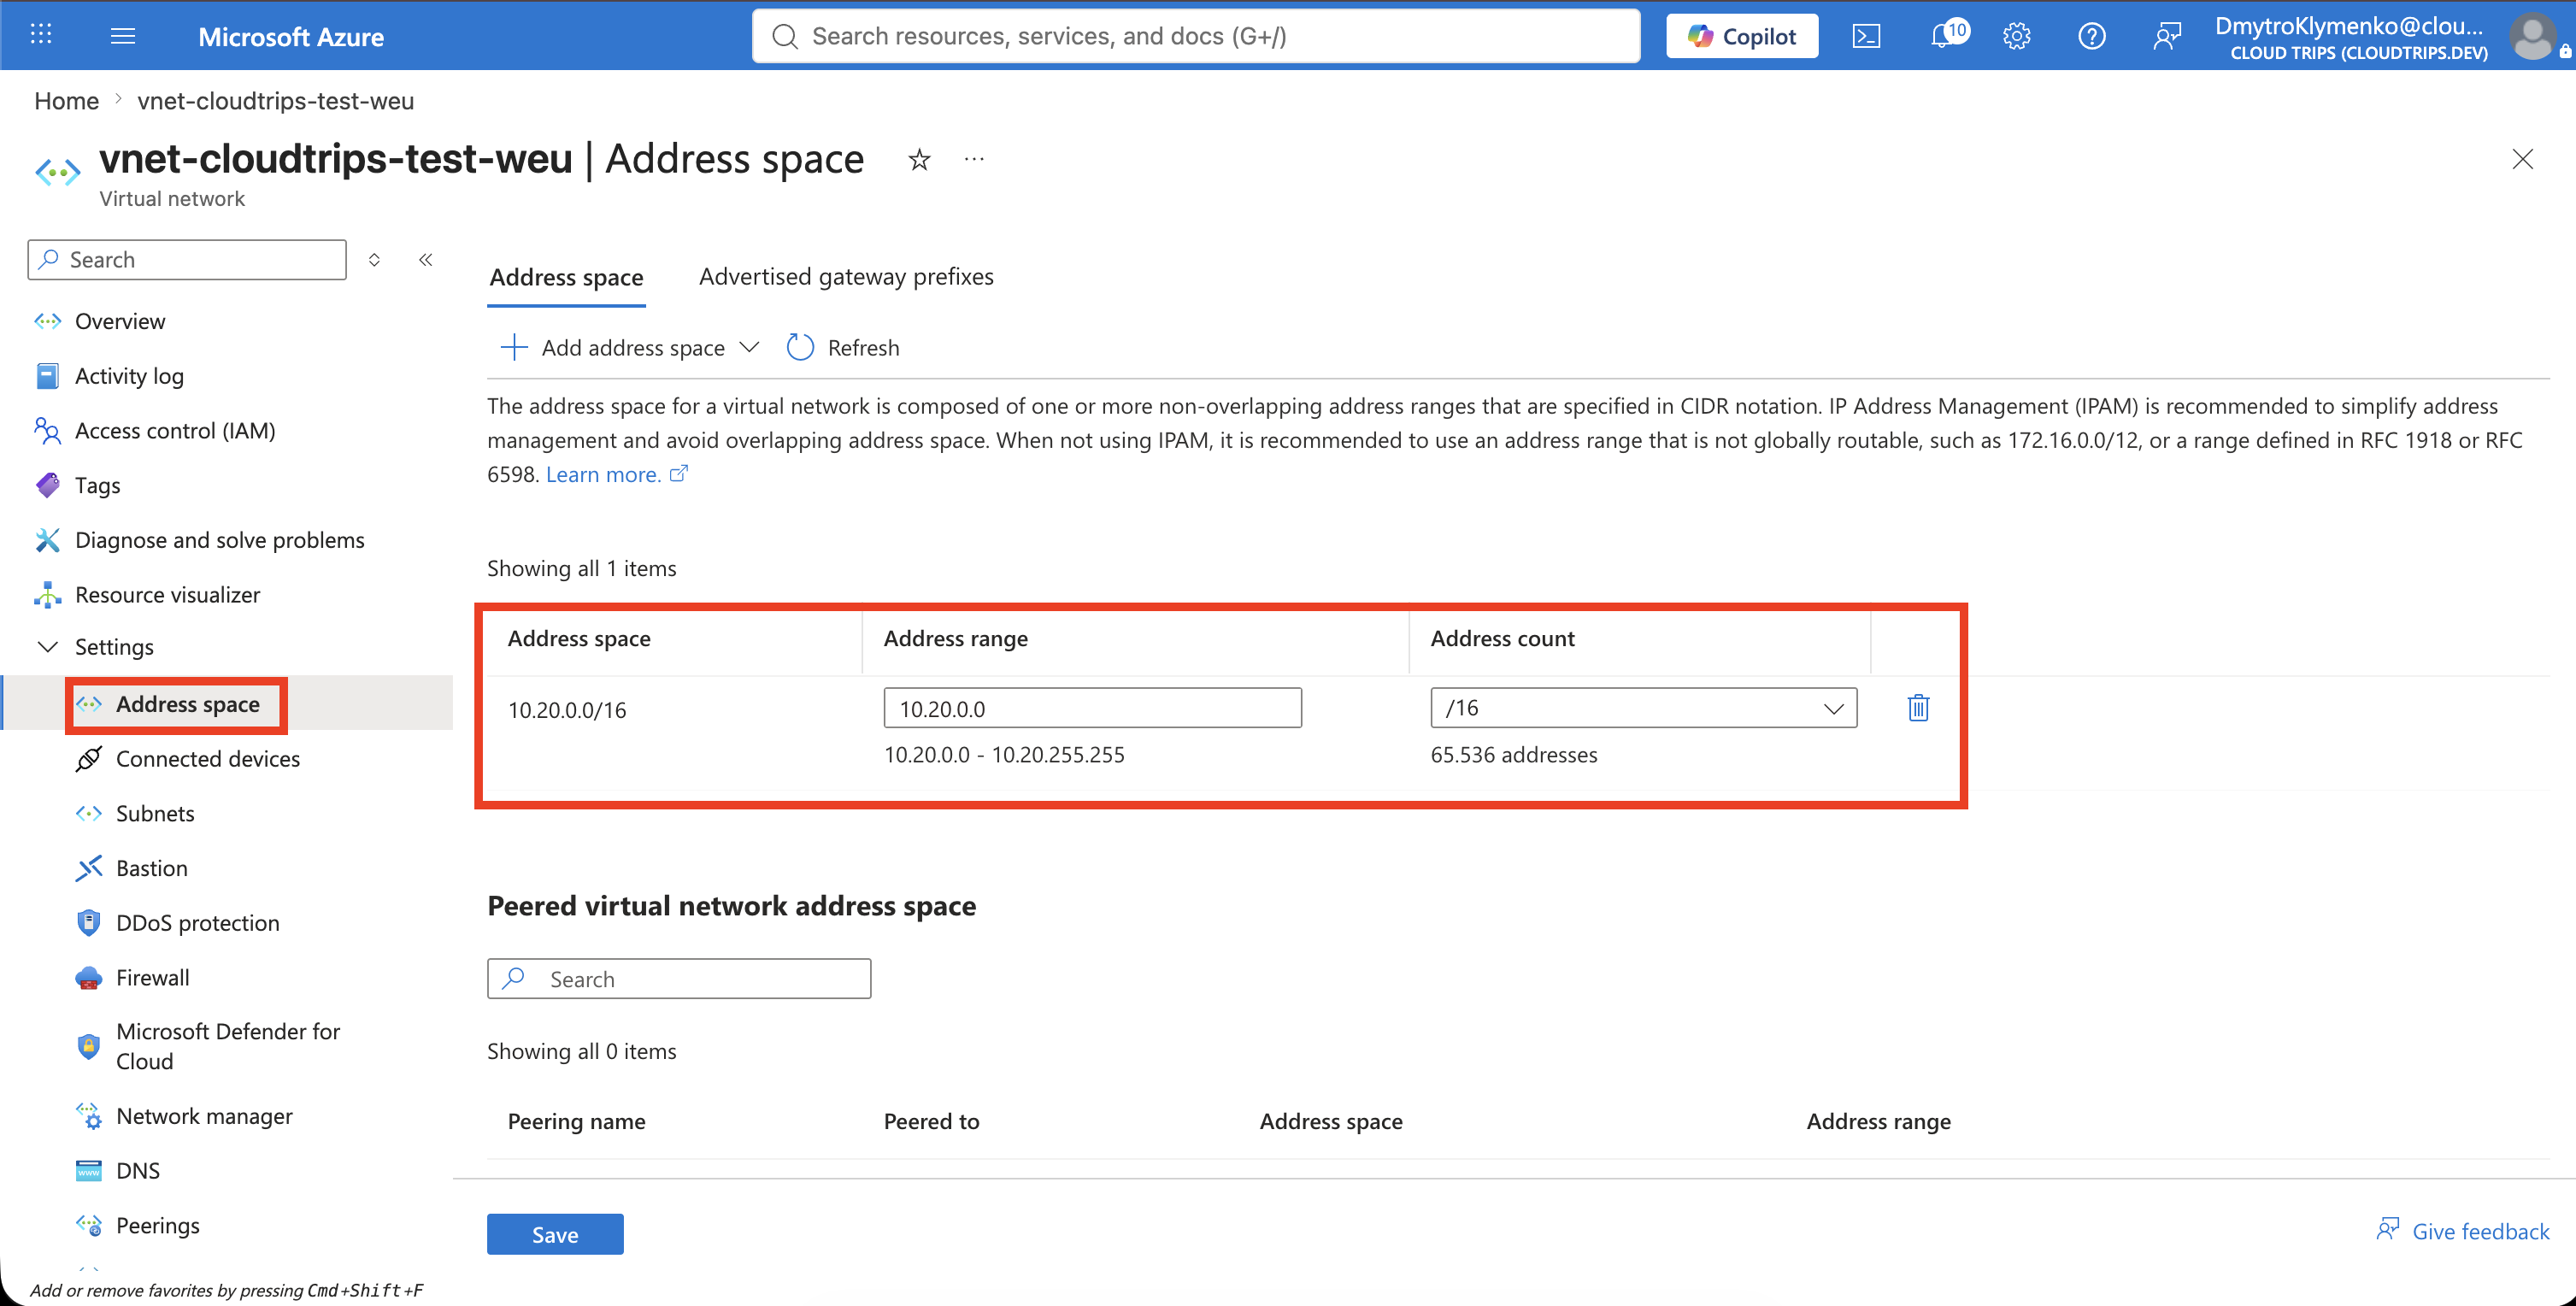Open Tags in the sidebar

pos(97,485)
